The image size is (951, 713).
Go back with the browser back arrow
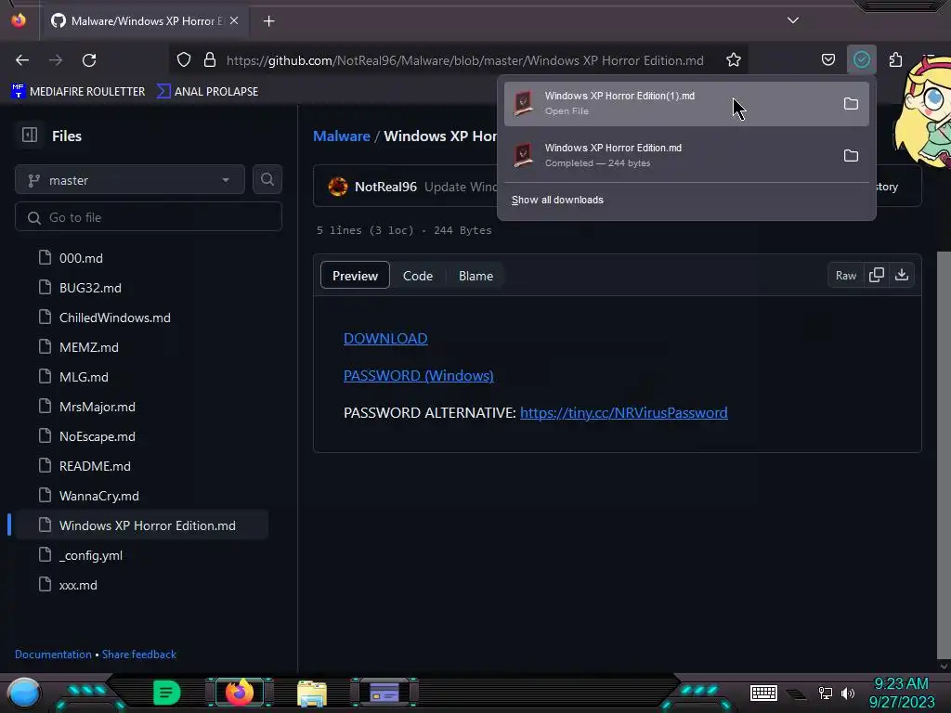[22, 60]
